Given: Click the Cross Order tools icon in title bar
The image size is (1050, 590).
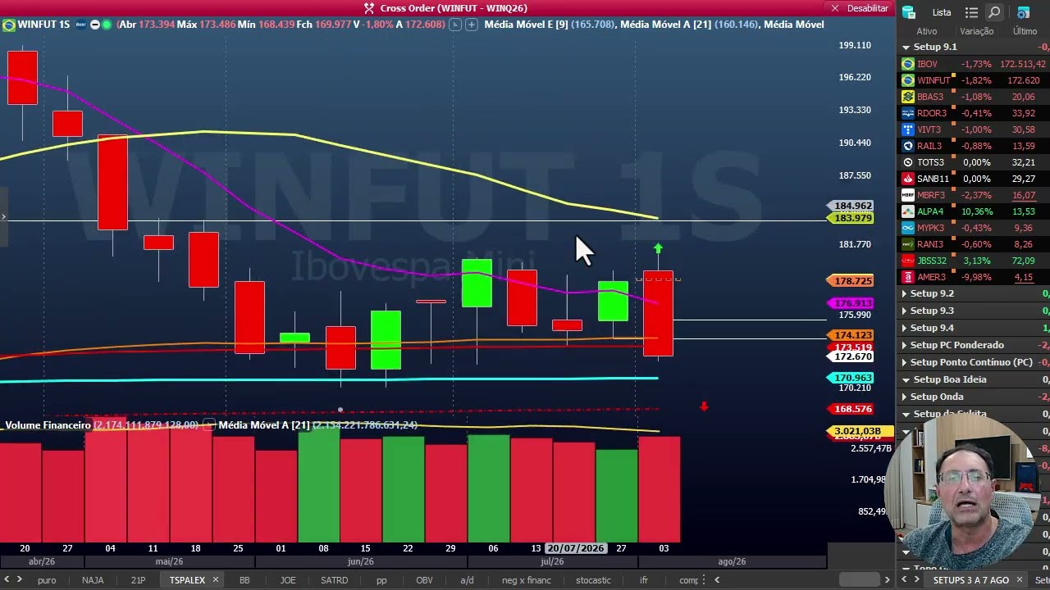Looking at the screenshot, I should click(x=369, y=8).
